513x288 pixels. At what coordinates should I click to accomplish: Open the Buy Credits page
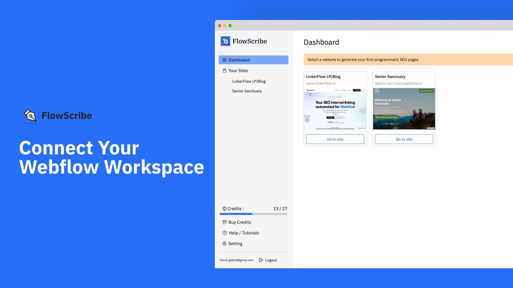pos(240,222)
